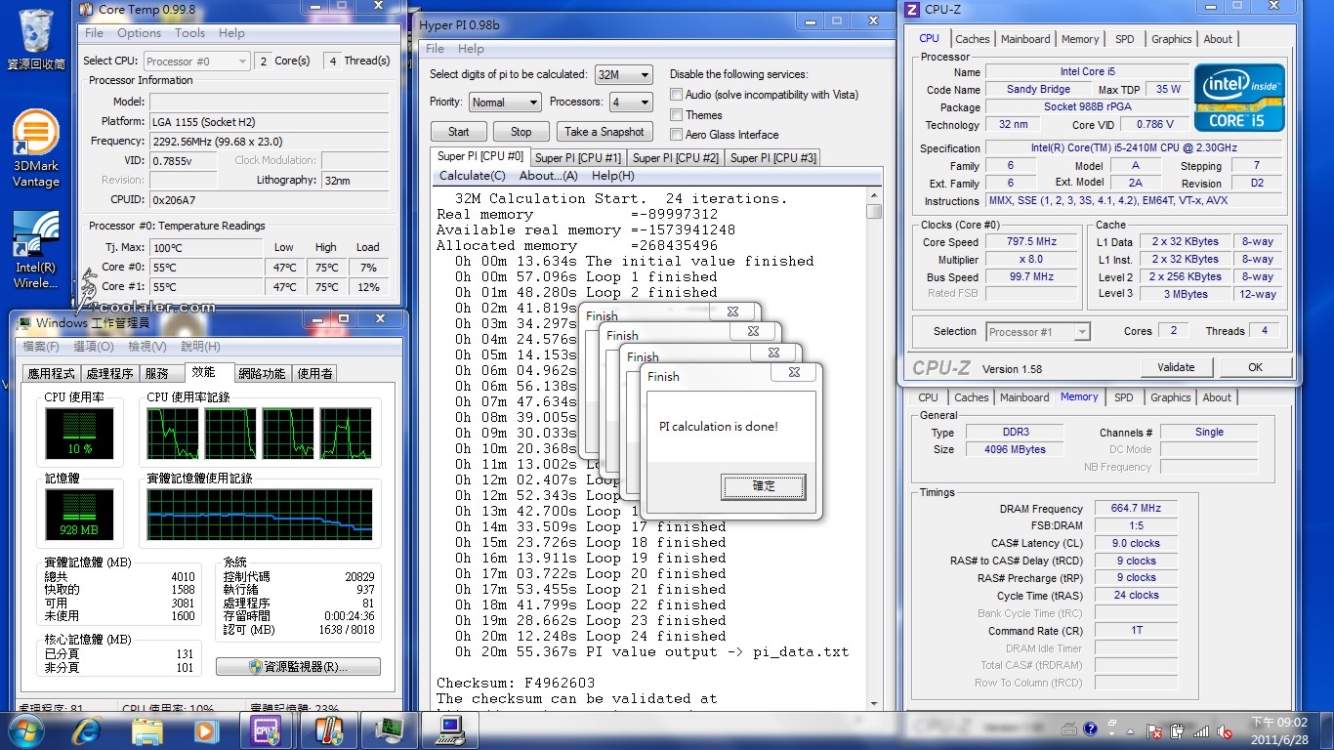Switch to CPU-Z taskbar button

pyautogui.click(x=266, y=730)
